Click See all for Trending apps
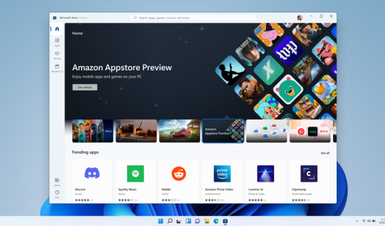385x226 pixels. [325, 153]
